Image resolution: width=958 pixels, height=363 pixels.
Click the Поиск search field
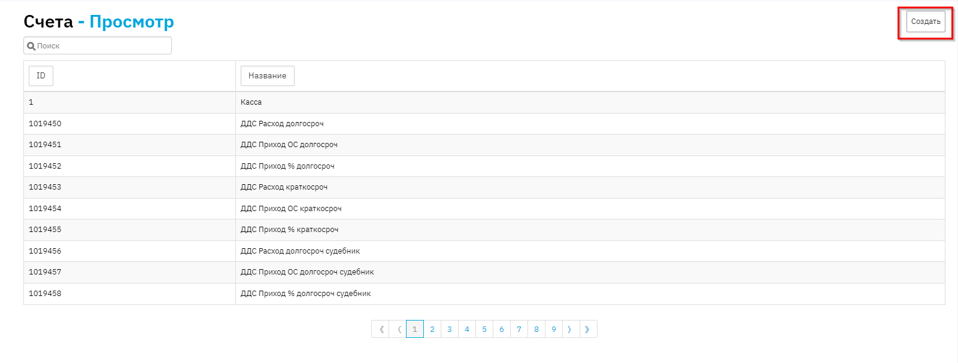(x=102, y=46)
